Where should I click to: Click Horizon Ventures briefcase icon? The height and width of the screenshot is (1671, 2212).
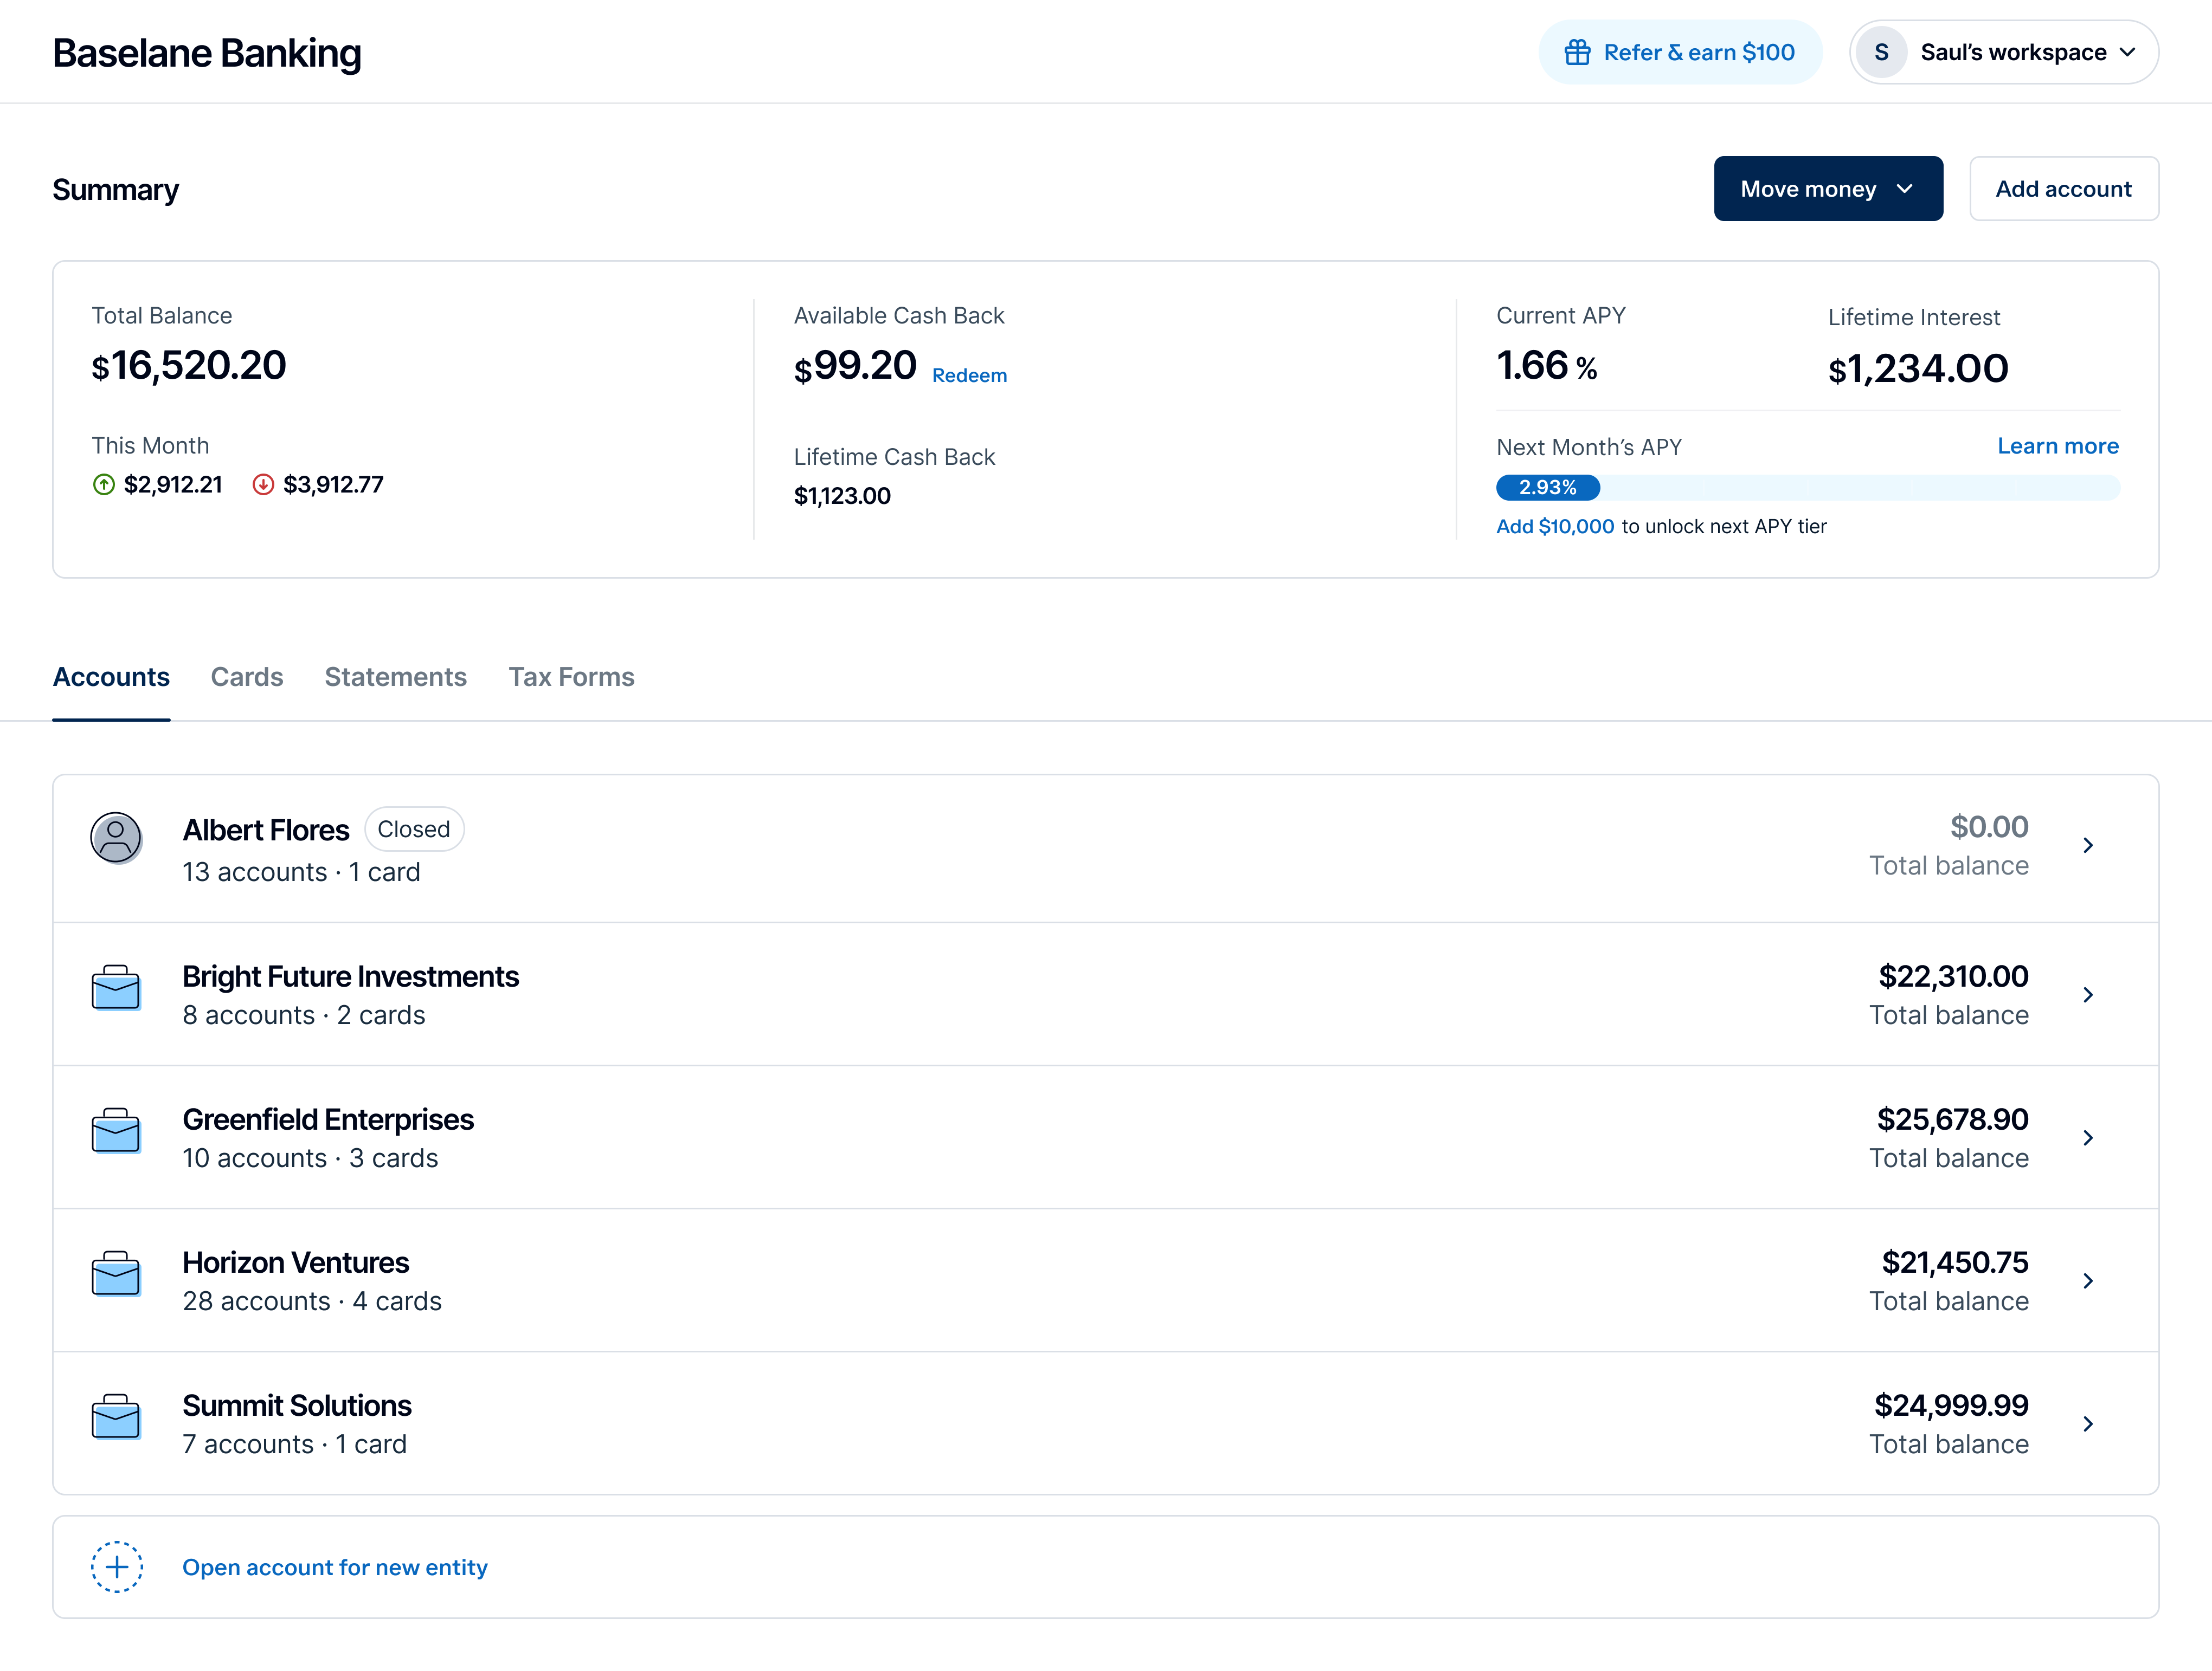coord(116,1274)
